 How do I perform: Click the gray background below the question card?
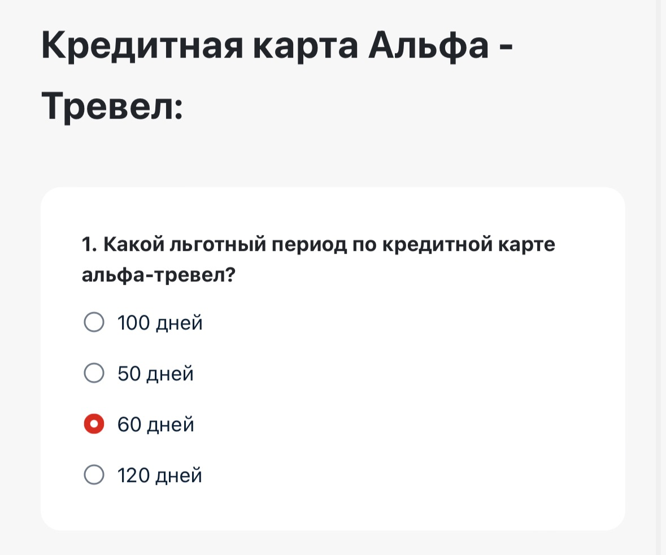tap(333, 544)
